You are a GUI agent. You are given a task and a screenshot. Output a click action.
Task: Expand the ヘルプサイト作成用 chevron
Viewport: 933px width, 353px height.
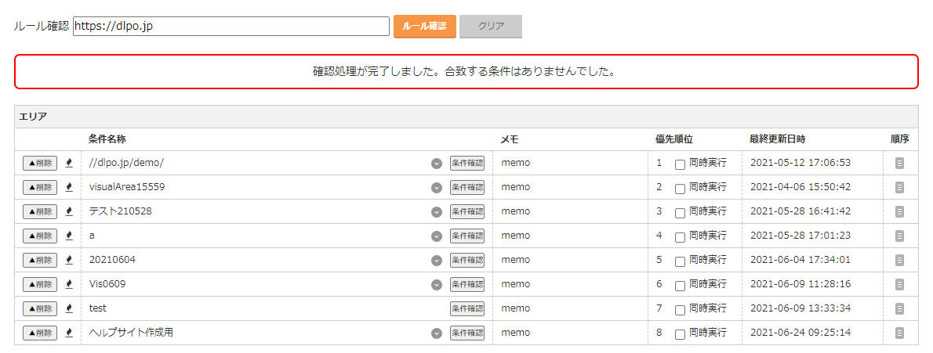[437, 333]
